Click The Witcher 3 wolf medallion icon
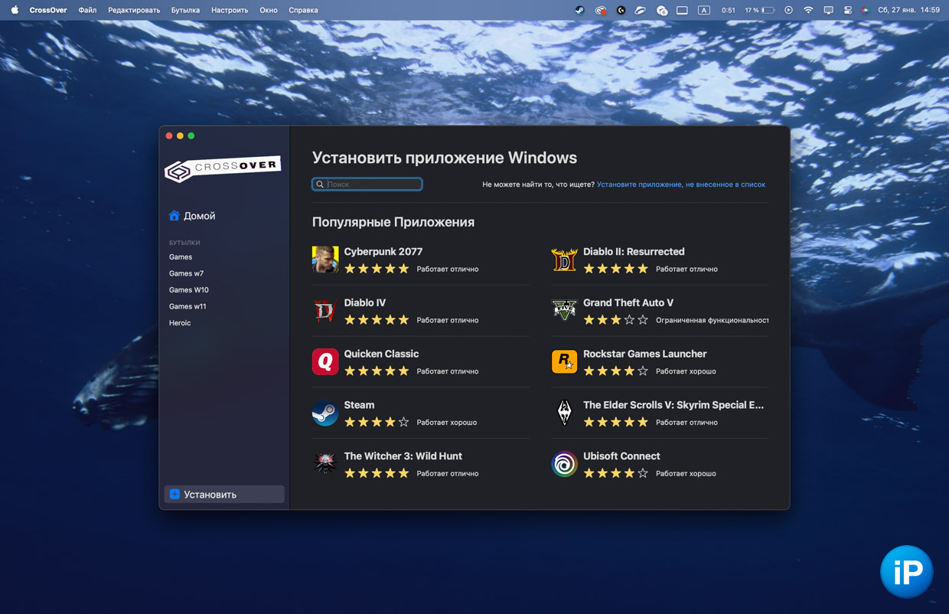This screenshot has height=614, width=949. point(325,464)
